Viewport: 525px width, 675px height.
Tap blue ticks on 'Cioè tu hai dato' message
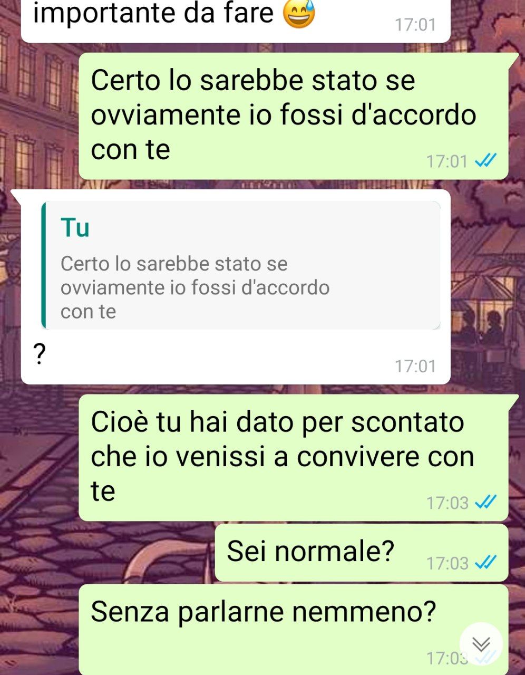pos(485,502)
